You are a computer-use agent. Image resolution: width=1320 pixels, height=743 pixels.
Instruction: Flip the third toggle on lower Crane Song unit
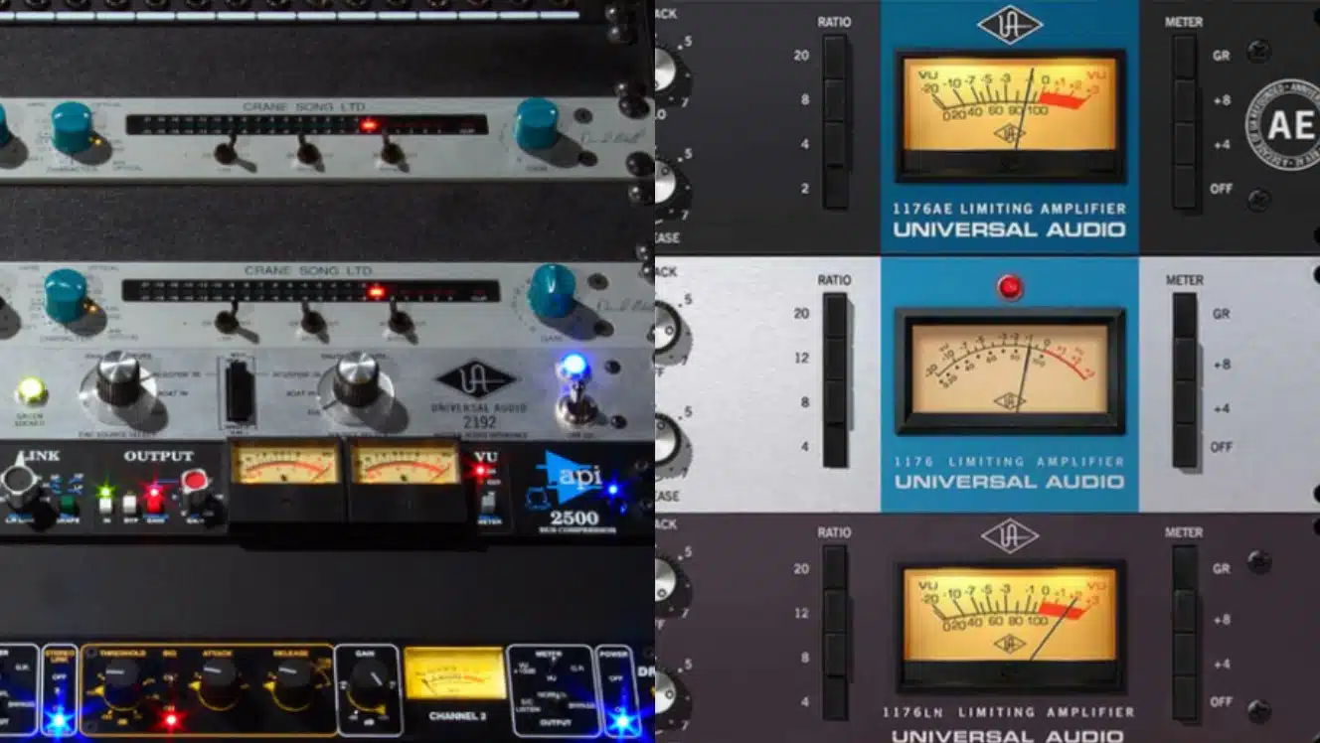click(400, 319)
